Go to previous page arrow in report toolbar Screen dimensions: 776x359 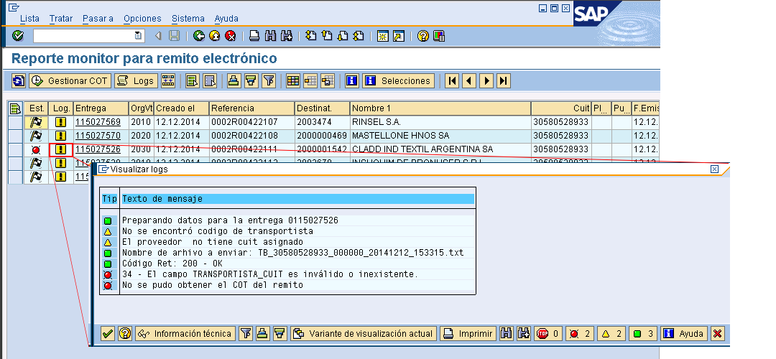tap(469, 80)
